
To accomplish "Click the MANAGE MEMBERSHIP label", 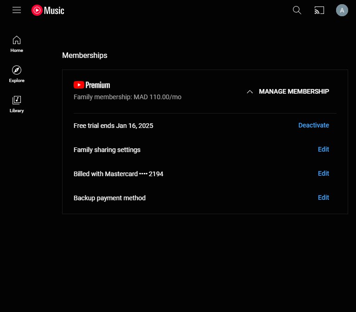I will (294, 91).
